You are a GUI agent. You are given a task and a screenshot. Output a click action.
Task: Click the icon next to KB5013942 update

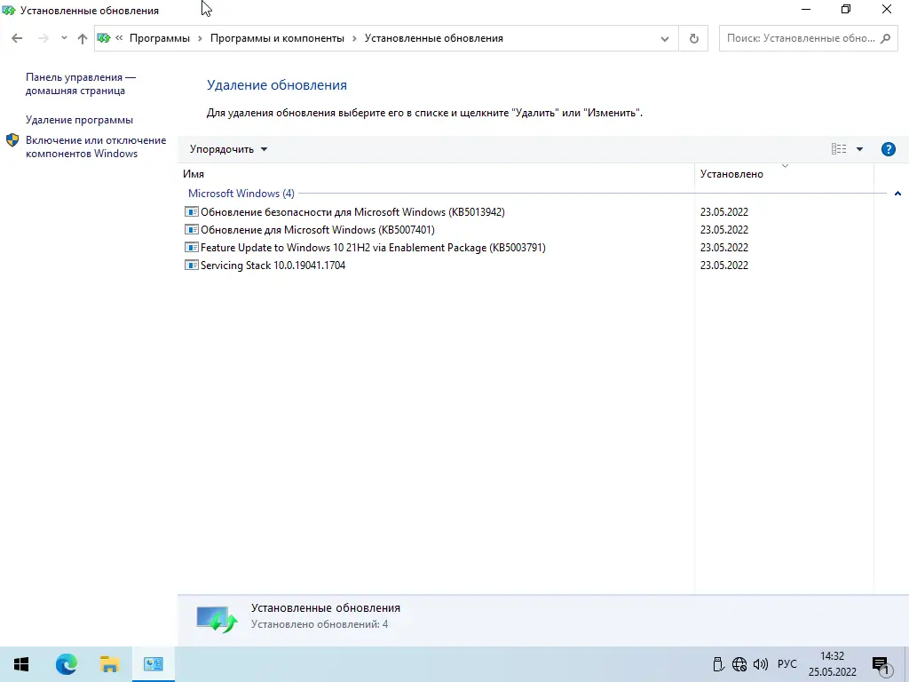pos(192,211)
